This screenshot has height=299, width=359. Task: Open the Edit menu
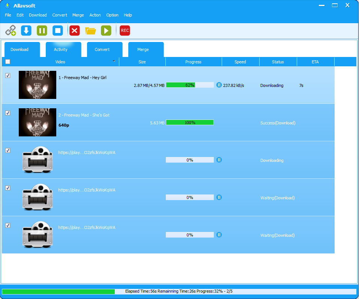tap(20, 15)
